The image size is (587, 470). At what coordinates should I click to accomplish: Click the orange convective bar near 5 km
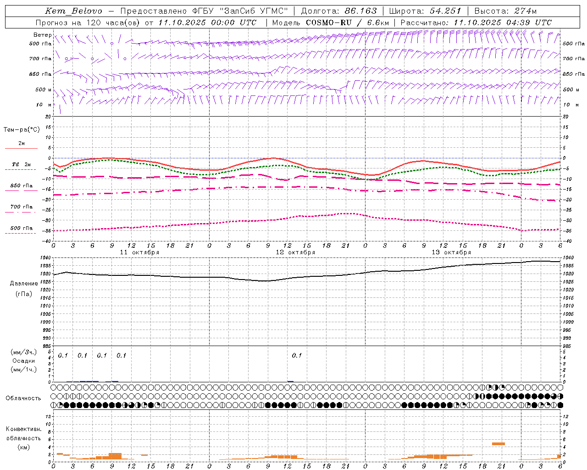(x=498, y=443)
